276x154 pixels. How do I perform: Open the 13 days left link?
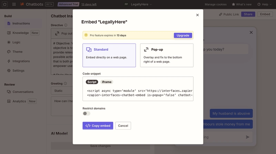[x=89, y=4]
